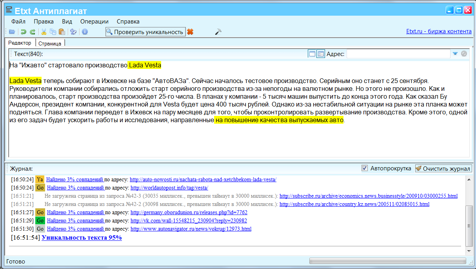Open the Файл menu
The height and width of the screenshot is (269, 476).
pyautogui.click(x=18, y=22)
